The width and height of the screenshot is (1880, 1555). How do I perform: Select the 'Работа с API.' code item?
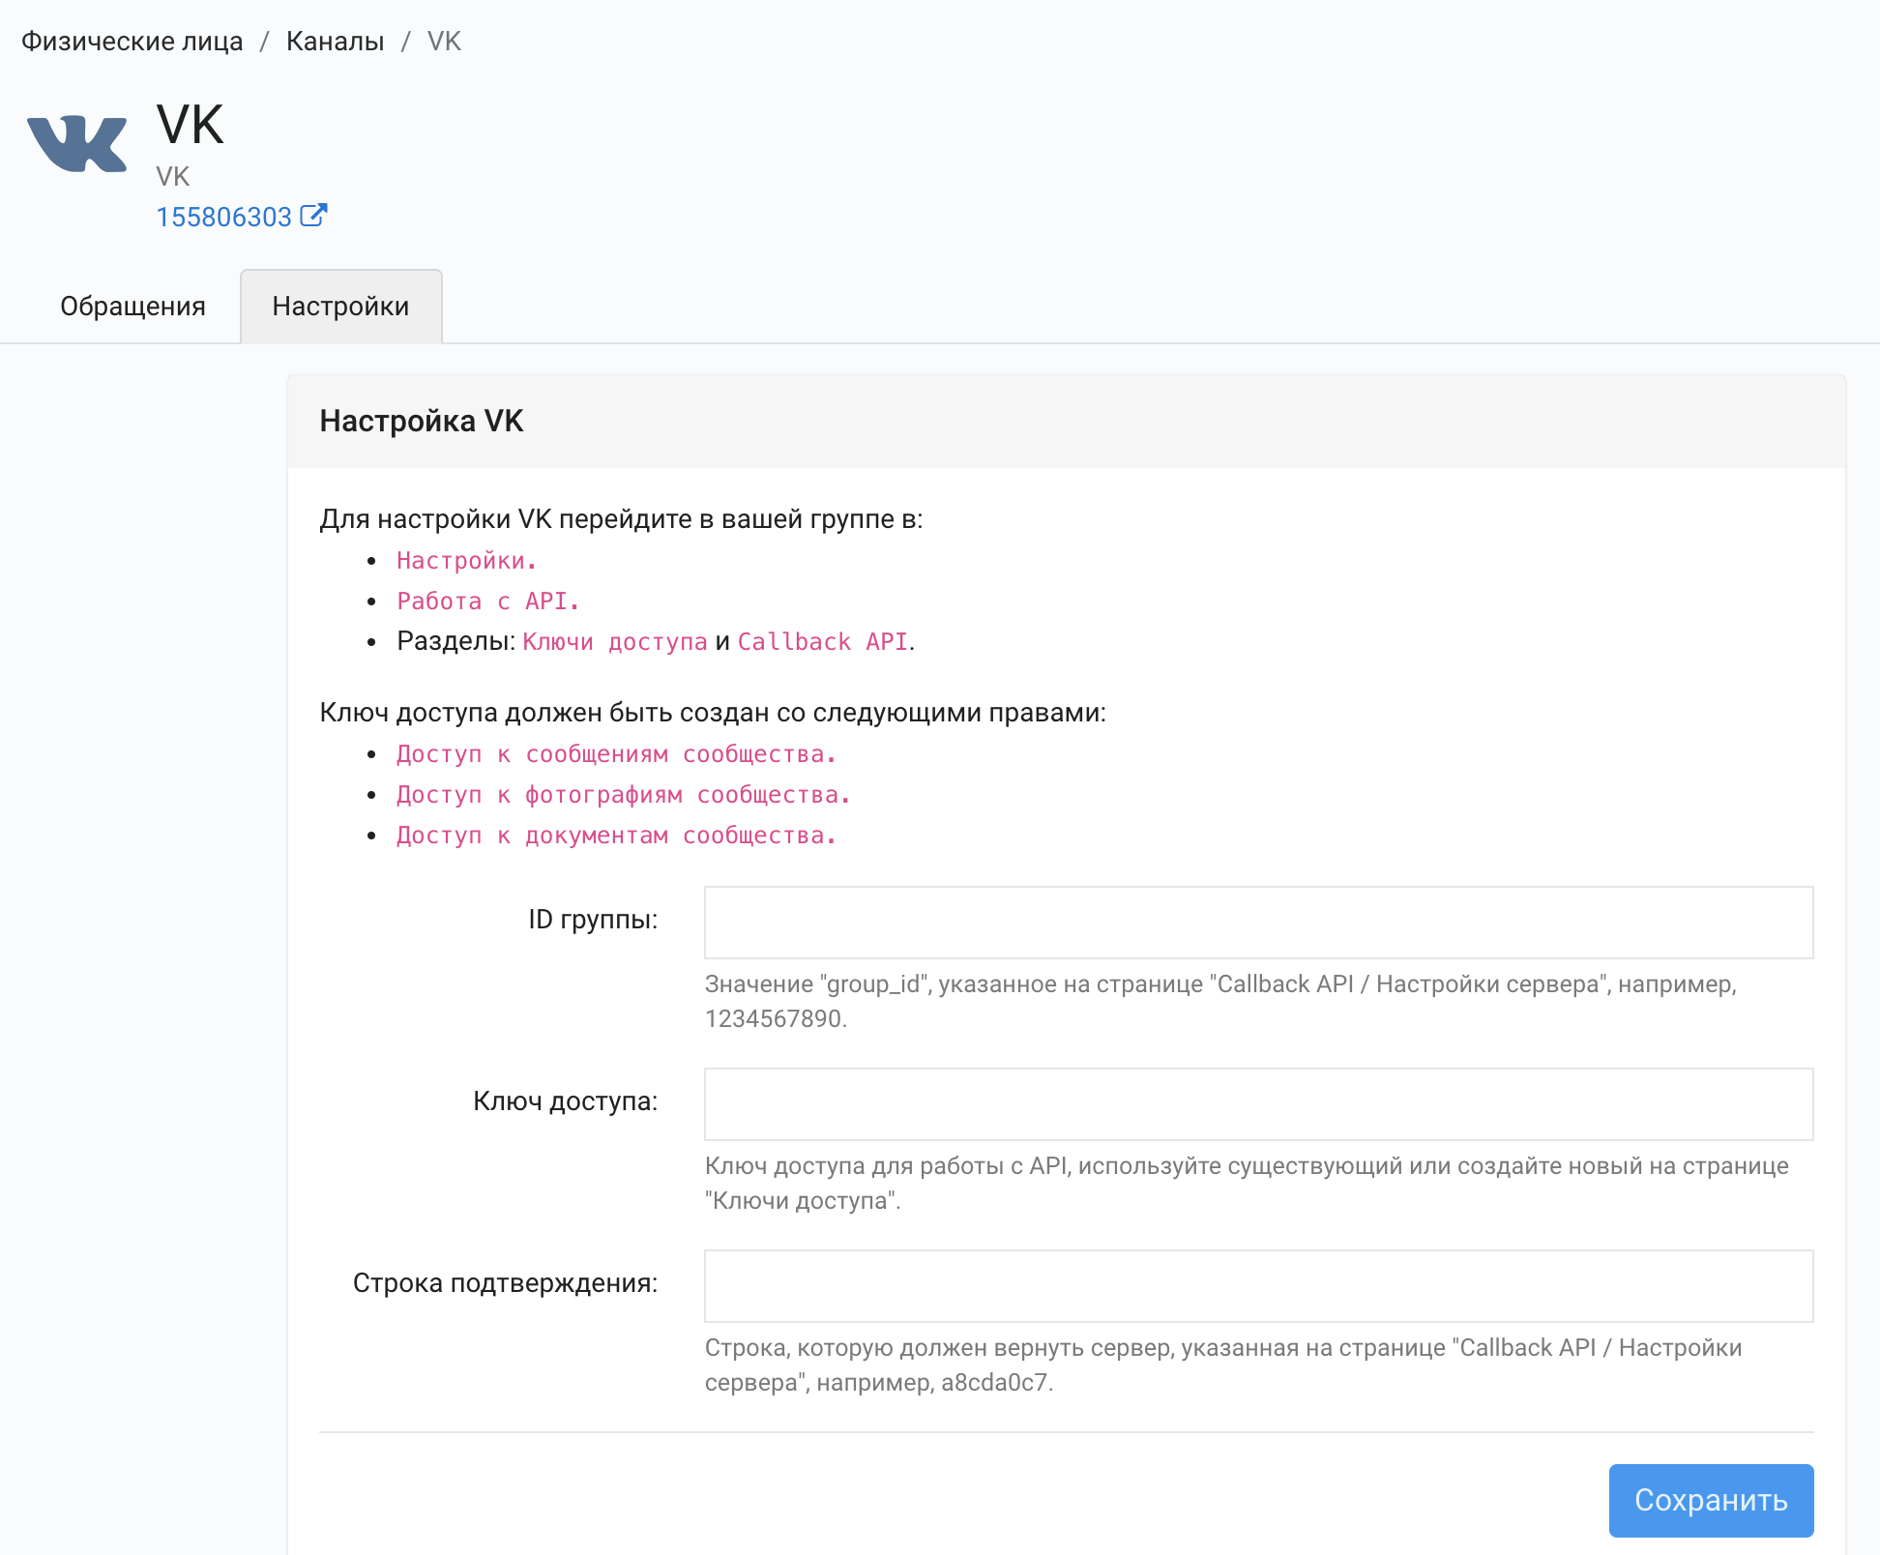coord(487,601)
